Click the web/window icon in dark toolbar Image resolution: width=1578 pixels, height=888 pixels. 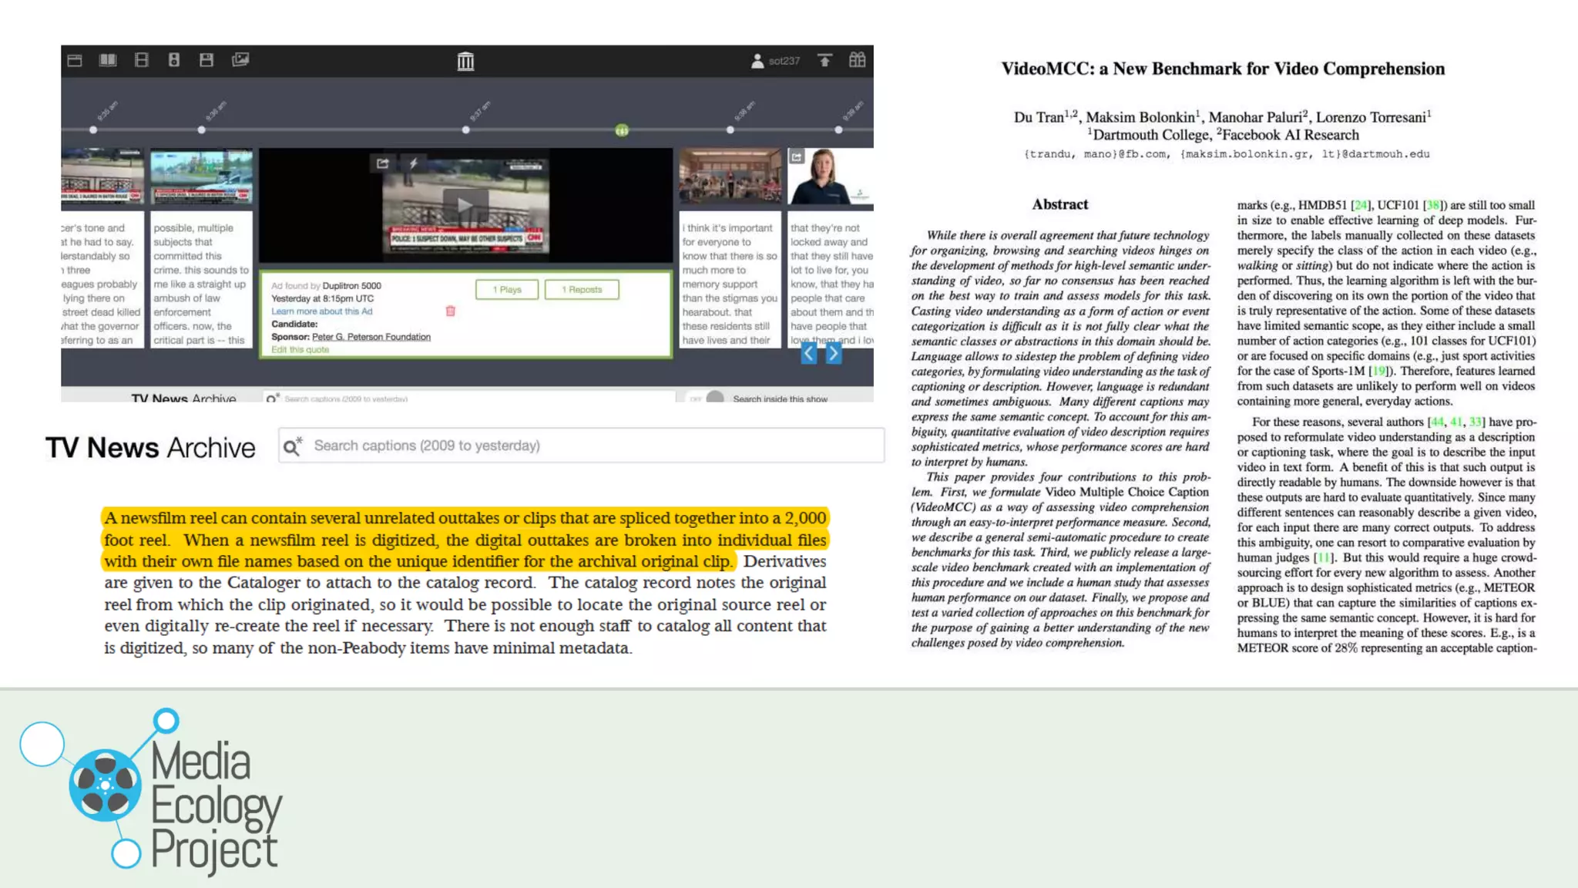tap(75, 60)
